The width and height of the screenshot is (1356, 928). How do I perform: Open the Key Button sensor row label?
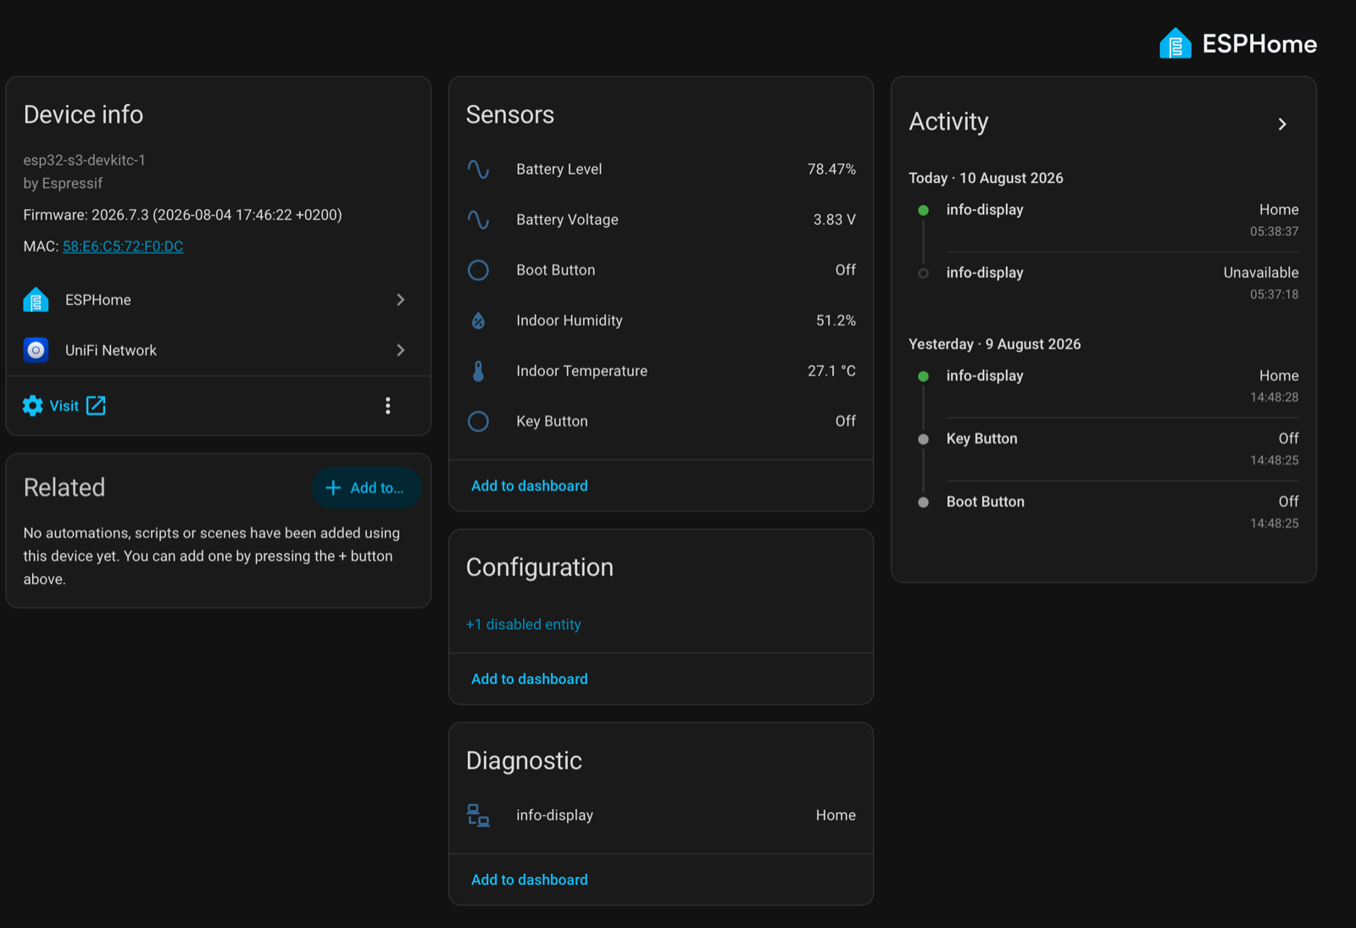552,421
